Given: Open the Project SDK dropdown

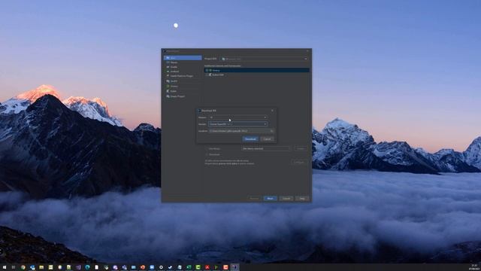Looking at the screenshot, I should click(265, 59).
